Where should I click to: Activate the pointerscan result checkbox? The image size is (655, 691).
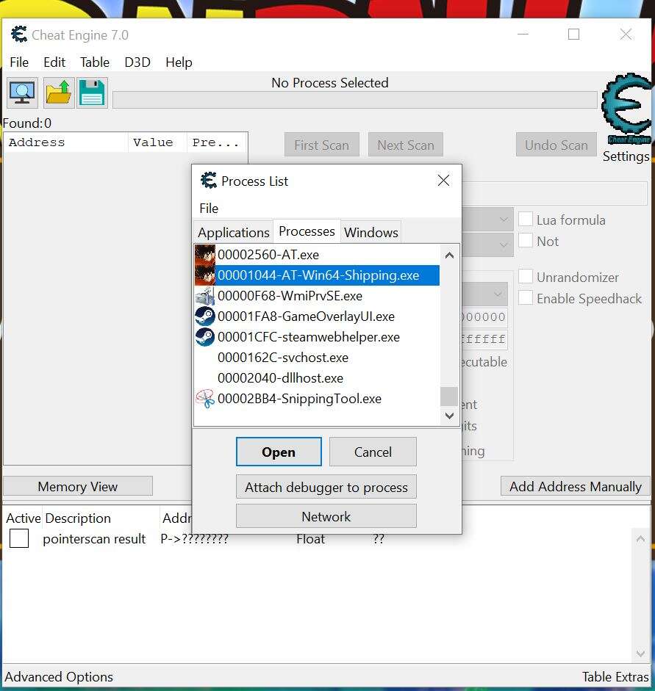(x=19, y=539)
